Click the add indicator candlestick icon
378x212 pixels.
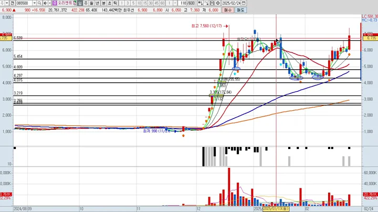[x=201, y=3]
